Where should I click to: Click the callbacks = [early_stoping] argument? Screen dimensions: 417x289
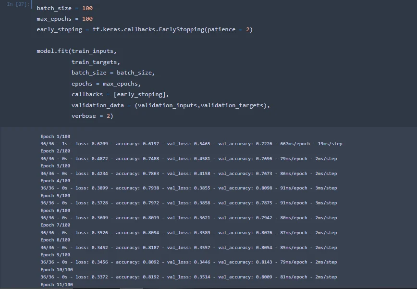click(x=120, y=94)
